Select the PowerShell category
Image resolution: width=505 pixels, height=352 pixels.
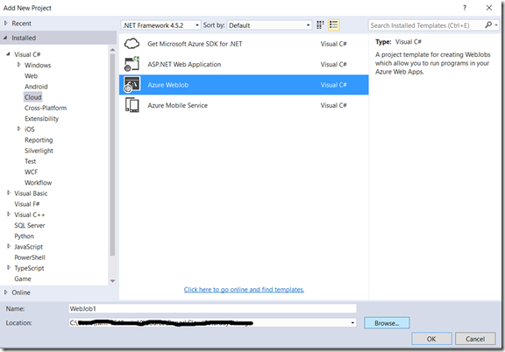30,257
